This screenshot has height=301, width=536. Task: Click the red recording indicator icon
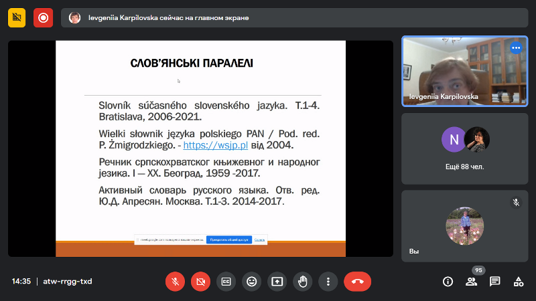click(44, 18)
